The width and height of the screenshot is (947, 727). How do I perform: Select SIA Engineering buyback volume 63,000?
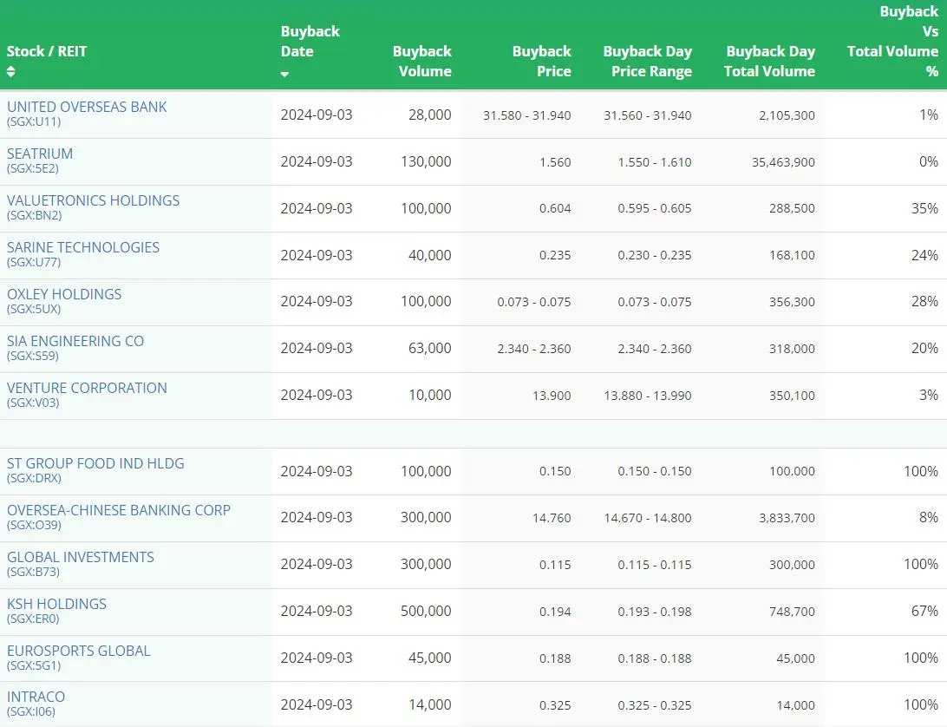[429, 349]
